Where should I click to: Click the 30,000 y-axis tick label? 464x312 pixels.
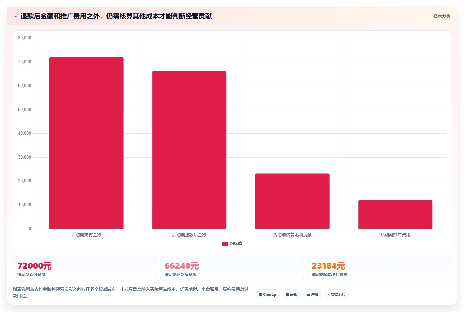pyautogui.click(x=25, y=157)
